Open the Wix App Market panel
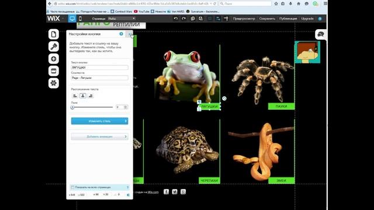374x210 pixels. tap(54, 71)
